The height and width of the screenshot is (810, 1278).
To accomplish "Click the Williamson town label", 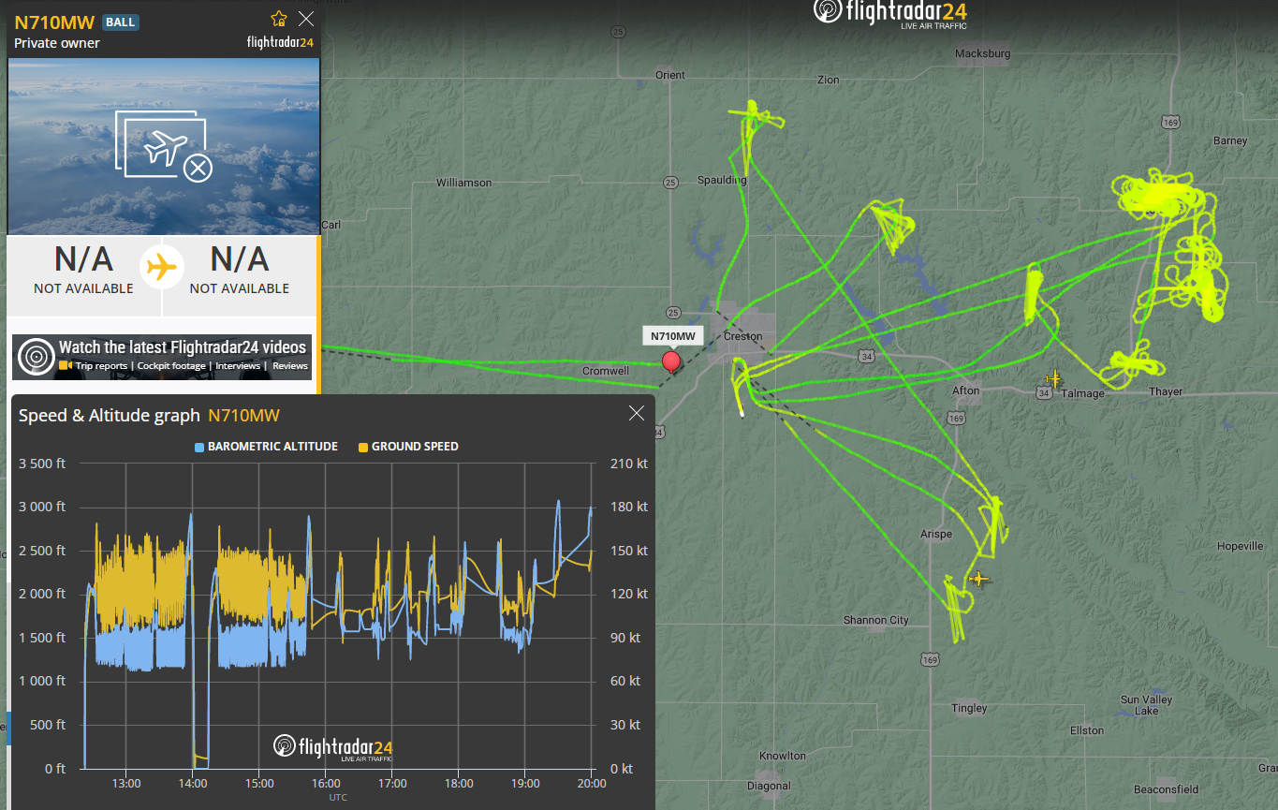I will [x=463, y=183].
